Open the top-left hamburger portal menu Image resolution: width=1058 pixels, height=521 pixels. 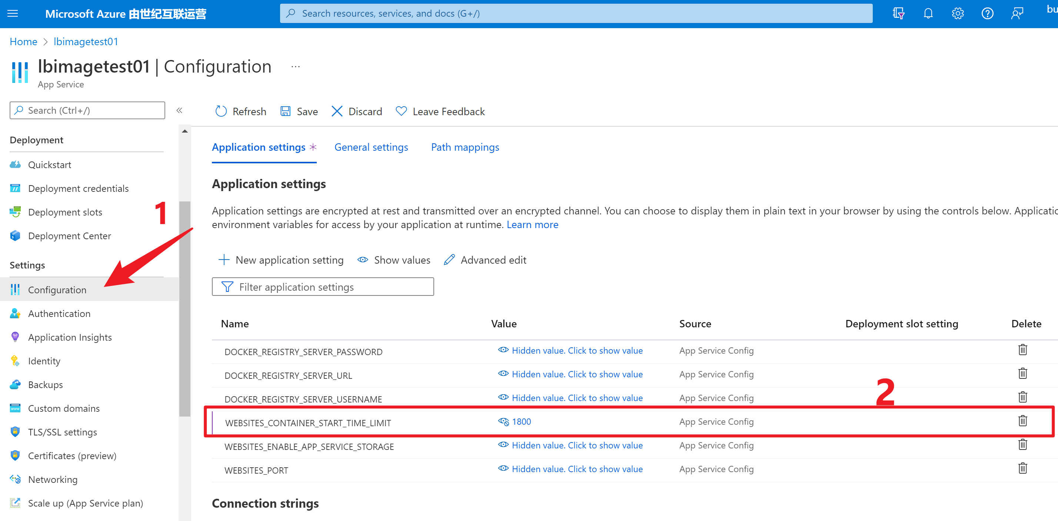coord(13,14)
